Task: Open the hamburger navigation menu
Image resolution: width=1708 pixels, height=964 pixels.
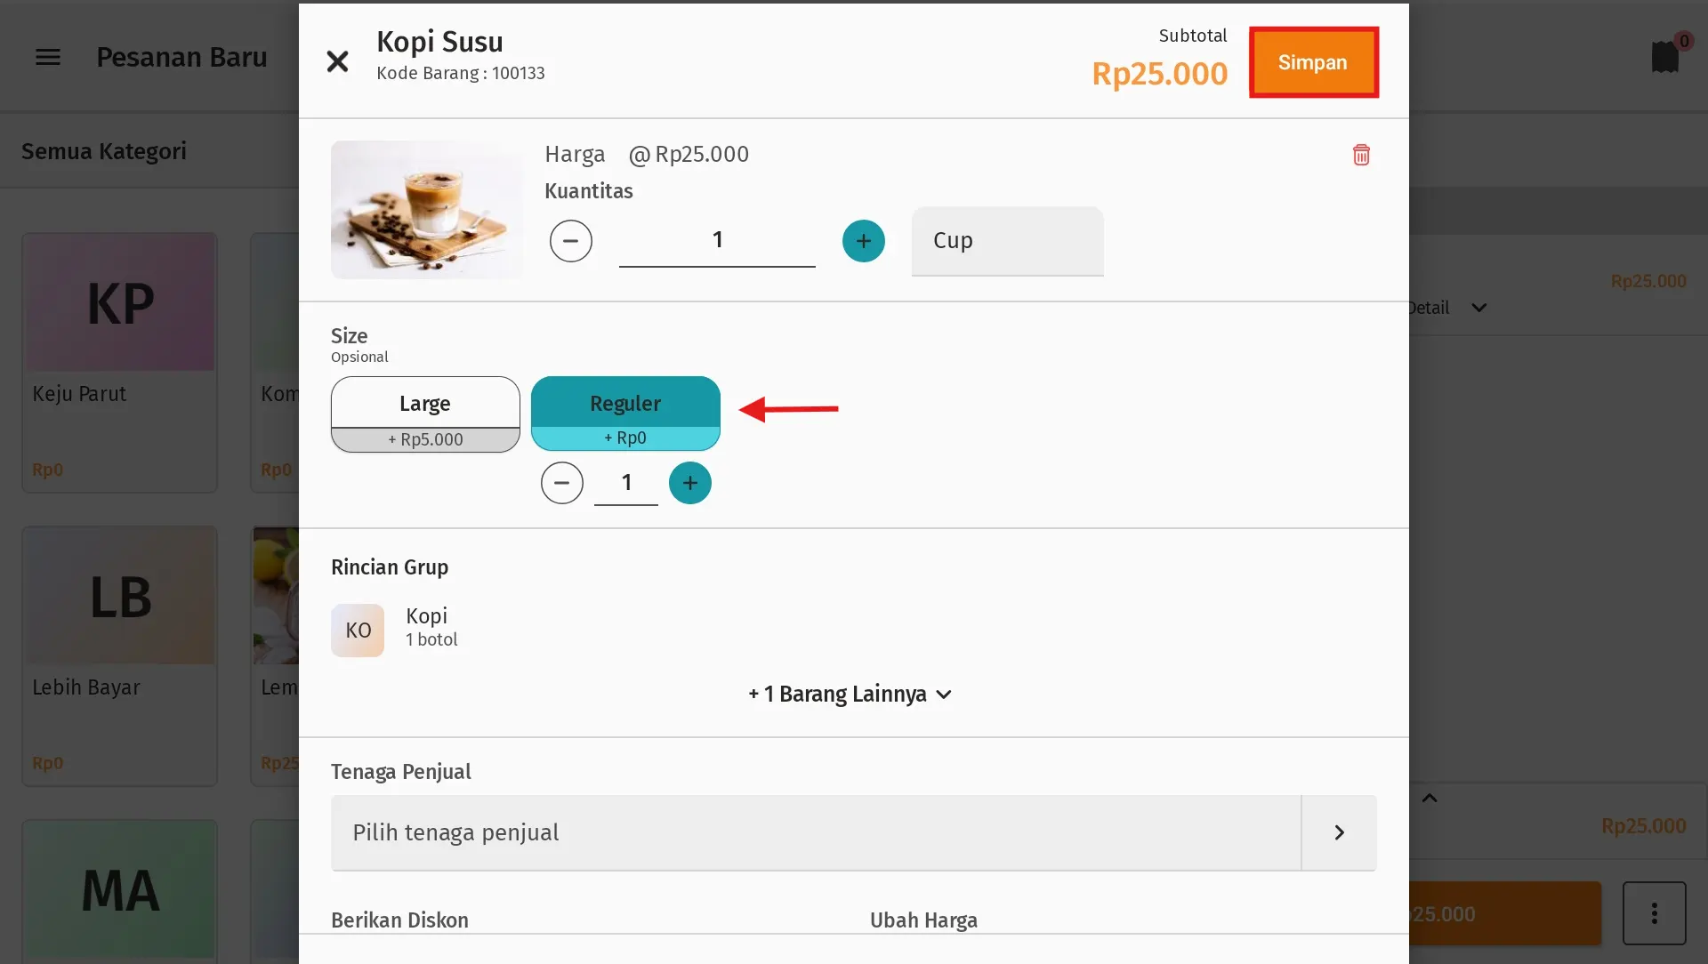Action: (x=48, y=56)
